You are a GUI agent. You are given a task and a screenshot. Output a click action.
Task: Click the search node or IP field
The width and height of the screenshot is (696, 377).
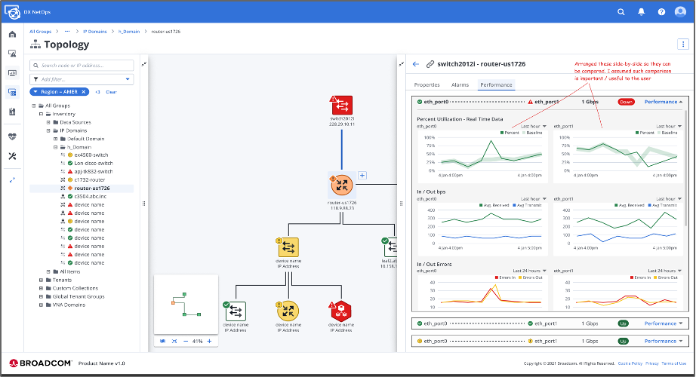[x=82, y=66]
